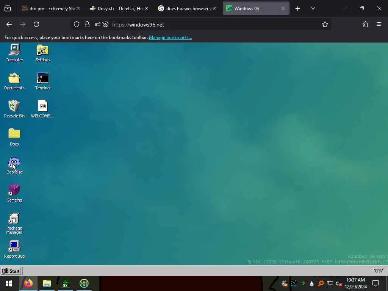388x291 pixels.
Task: Click the Manage bookmarks link
Action: [x=170, y=38]
